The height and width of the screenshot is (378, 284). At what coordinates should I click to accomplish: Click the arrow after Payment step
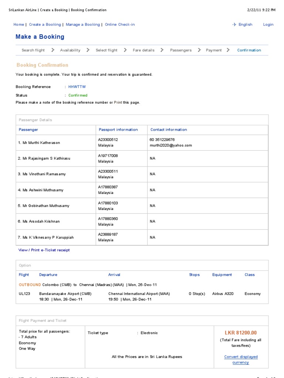click(228, 50)
